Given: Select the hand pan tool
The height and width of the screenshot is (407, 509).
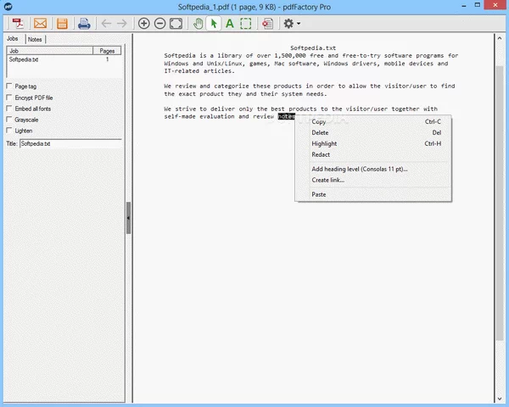Looking at the screenshot, I should click(199, 24).
